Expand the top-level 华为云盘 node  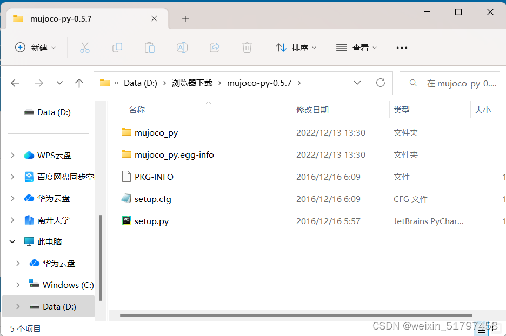coord(12,198)
